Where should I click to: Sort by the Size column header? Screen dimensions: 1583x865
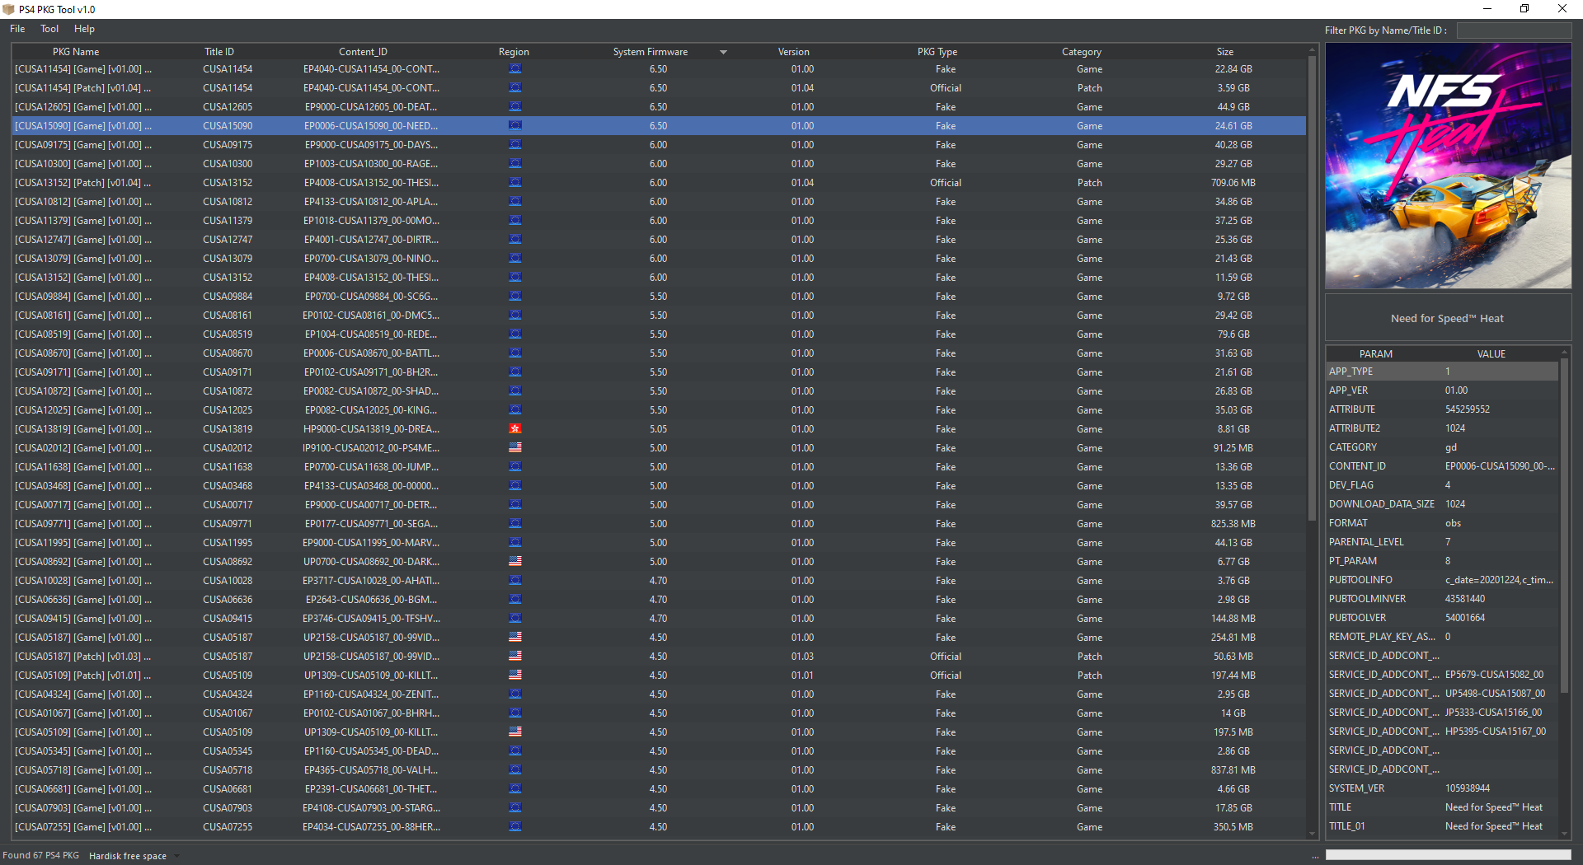coord(1225,52)
